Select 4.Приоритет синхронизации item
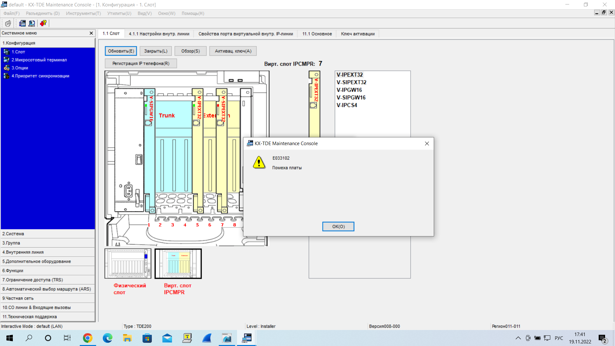 (x=40, y=76)
